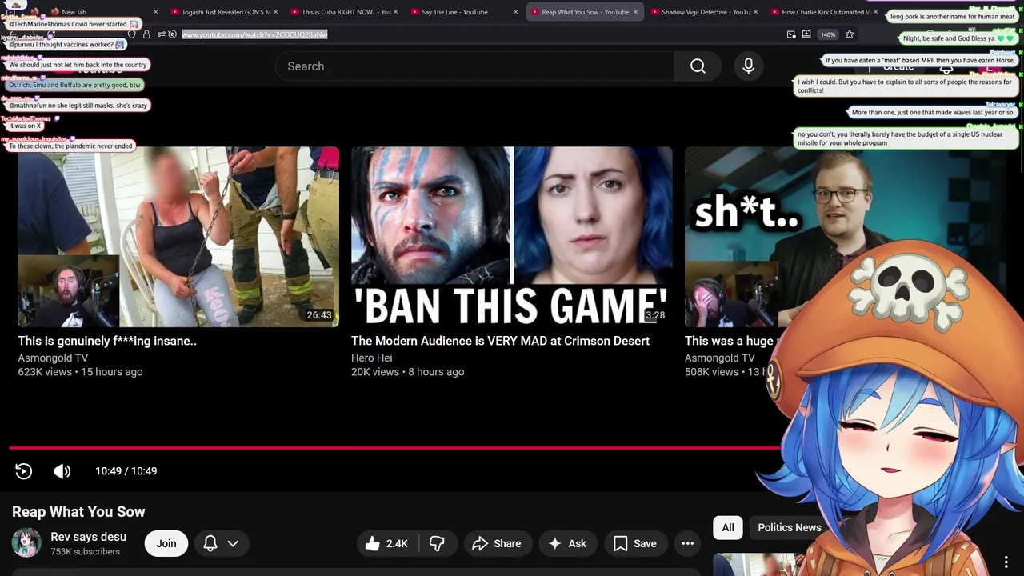Close the 'Togashi Just Revealed' tab
Viewport: 1024px width, 576px height.
click(x=275, y=12)
